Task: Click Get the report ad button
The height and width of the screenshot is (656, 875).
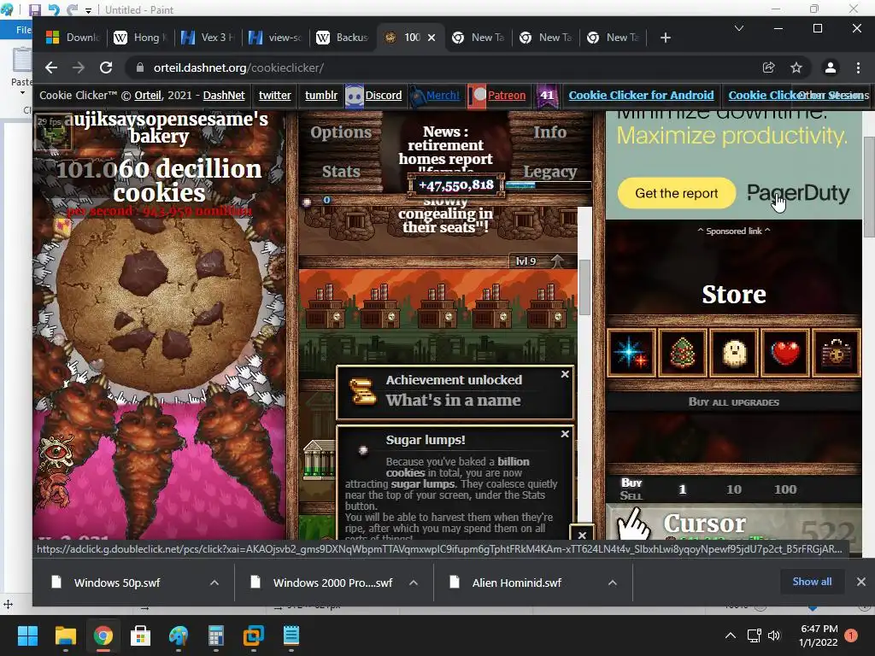Action: click(x=677, y=194)
